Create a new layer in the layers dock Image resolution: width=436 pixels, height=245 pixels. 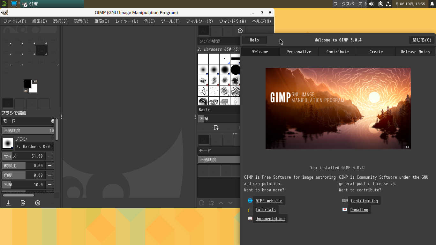coord(202,203)
